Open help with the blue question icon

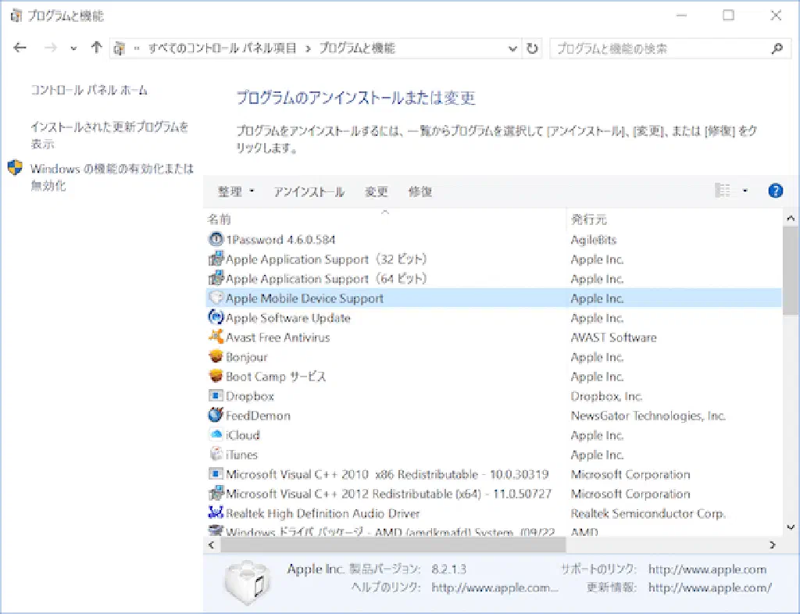(775, 191)
